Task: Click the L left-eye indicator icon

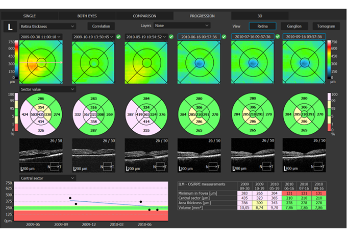Action: click(9, 27)
